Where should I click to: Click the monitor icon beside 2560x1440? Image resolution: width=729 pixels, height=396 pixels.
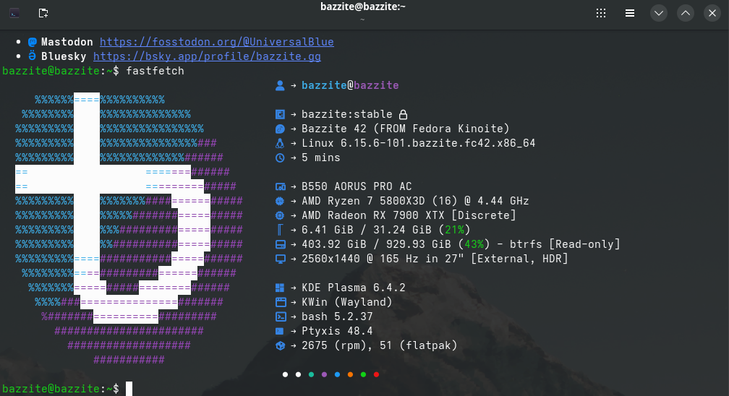281,259
